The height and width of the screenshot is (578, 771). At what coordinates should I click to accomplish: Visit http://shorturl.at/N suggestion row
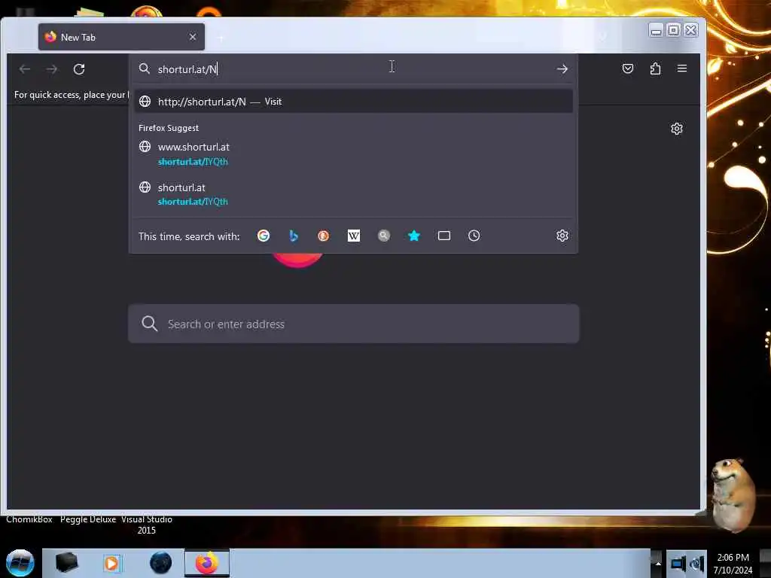pyautogui.click(x=354, y=102)
